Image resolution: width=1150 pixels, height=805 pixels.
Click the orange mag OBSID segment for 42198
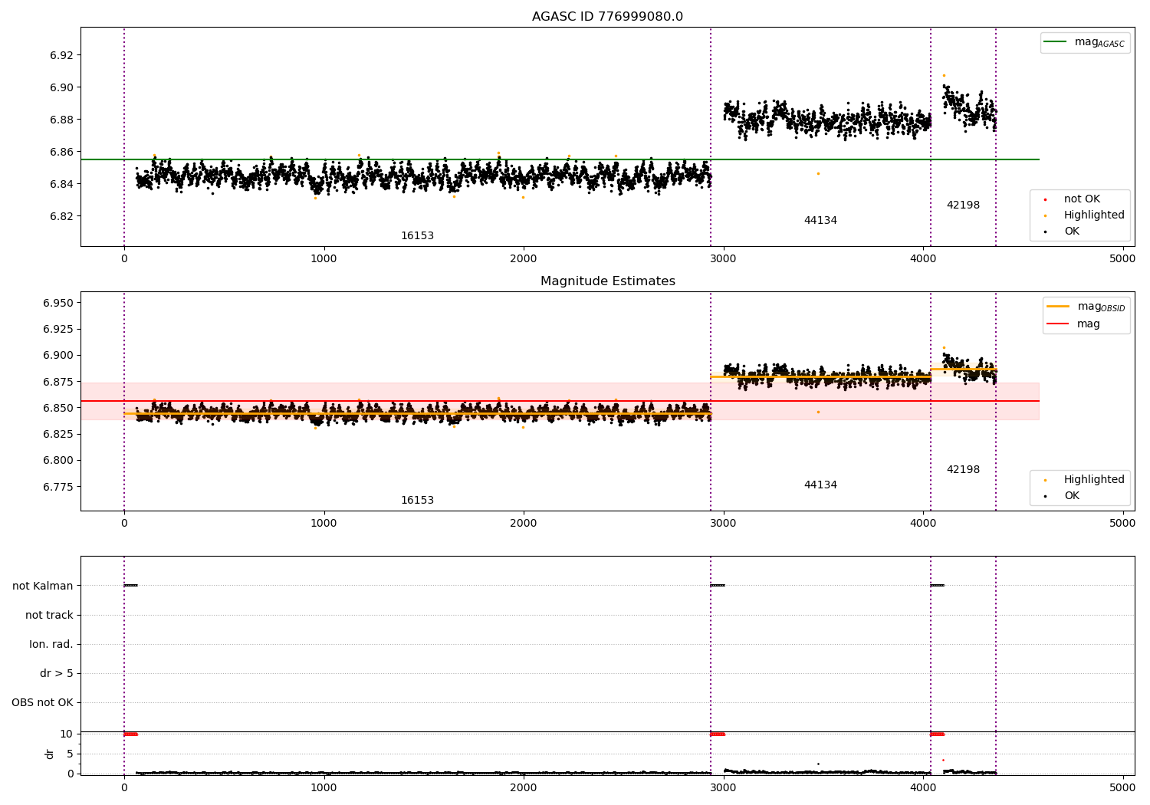(x=963, y=369)
